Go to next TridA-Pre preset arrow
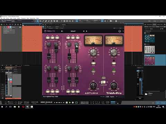 (87, 31)
